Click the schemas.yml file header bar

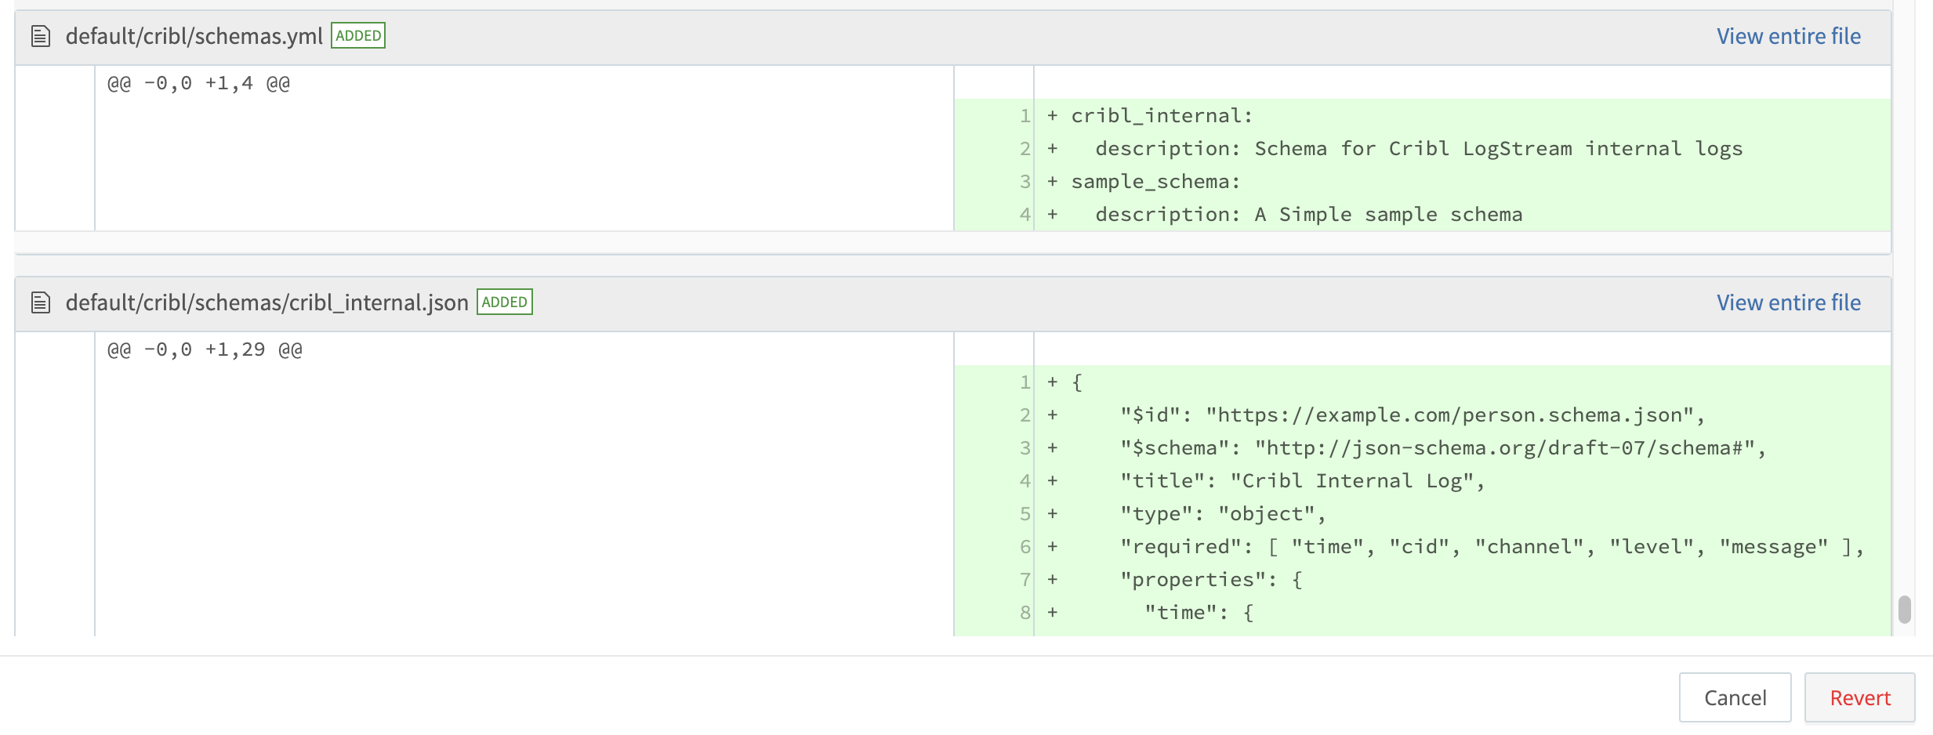click(941, 35)
